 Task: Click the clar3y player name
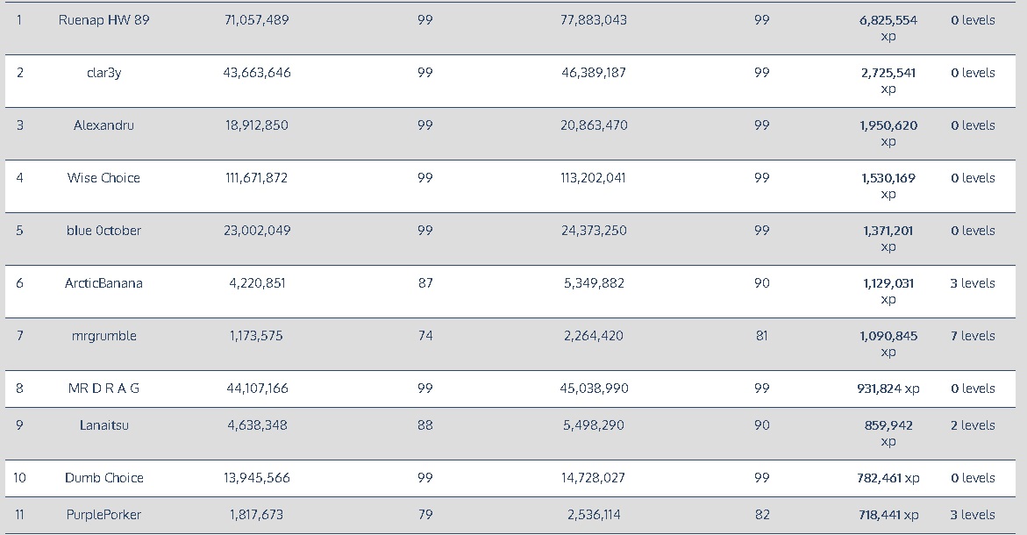point(103,73)
